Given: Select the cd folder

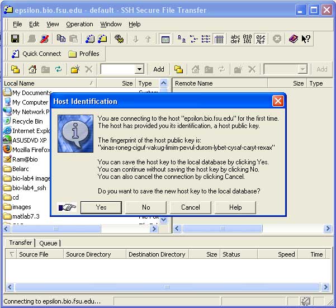Looking at the screenshot, I should click(x=11, y=197).
